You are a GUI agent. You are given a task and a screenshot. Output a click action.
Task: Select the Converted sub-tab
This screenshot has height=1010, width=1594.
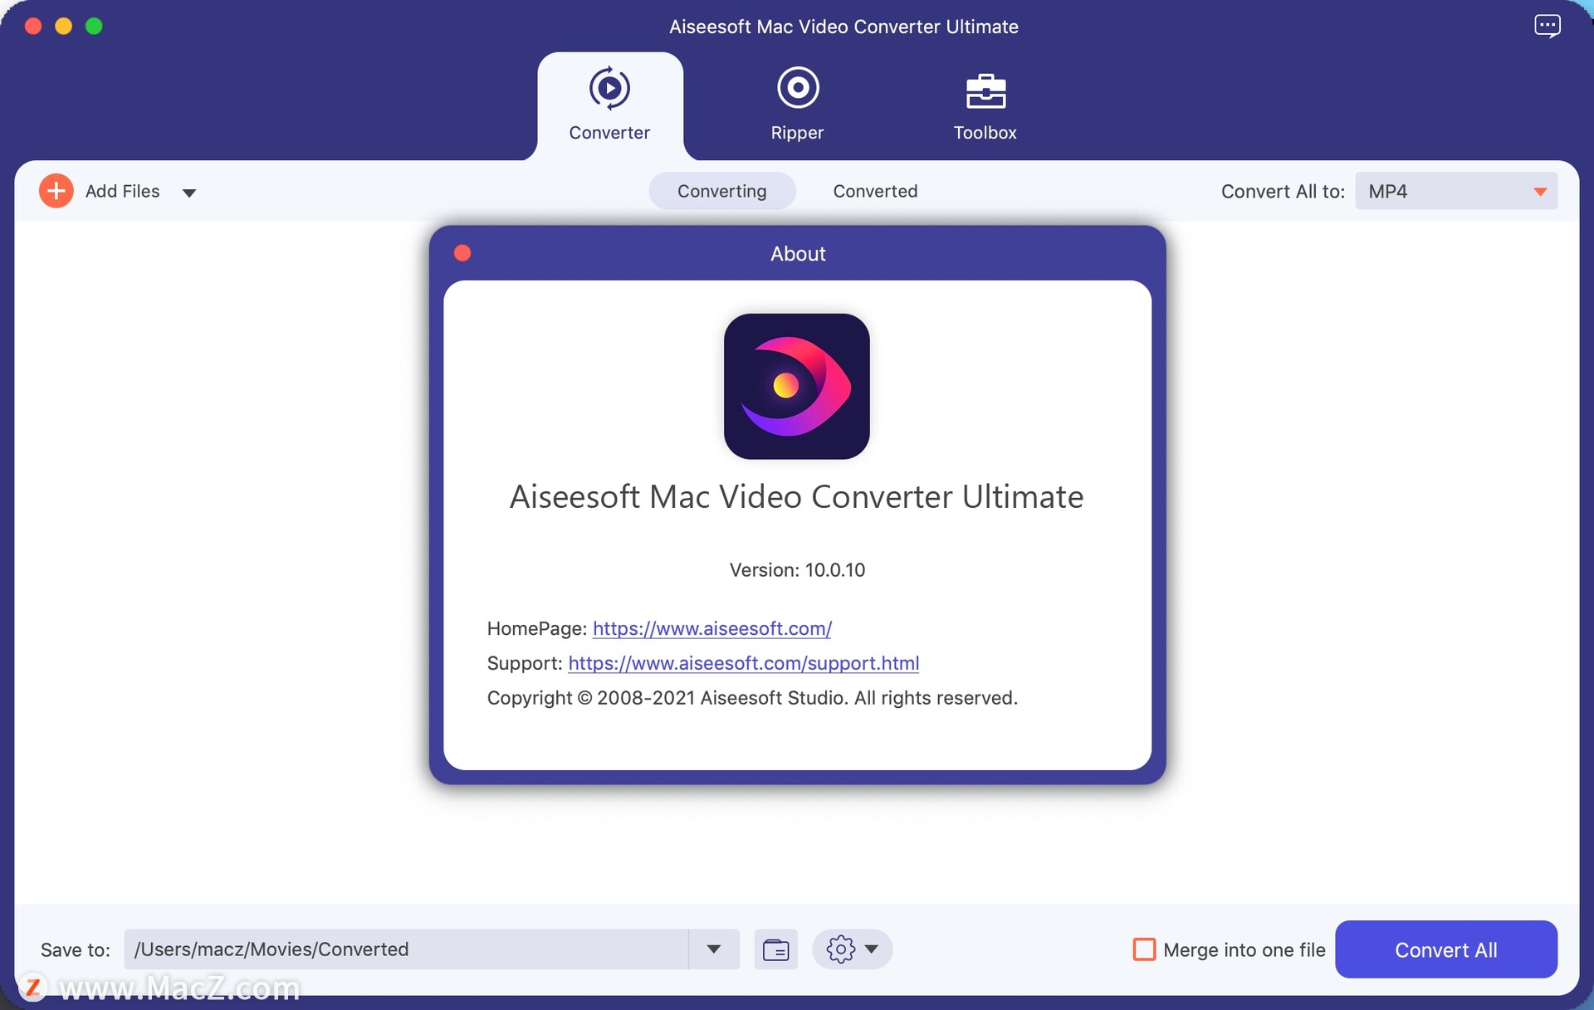click(x=875, y=191)
